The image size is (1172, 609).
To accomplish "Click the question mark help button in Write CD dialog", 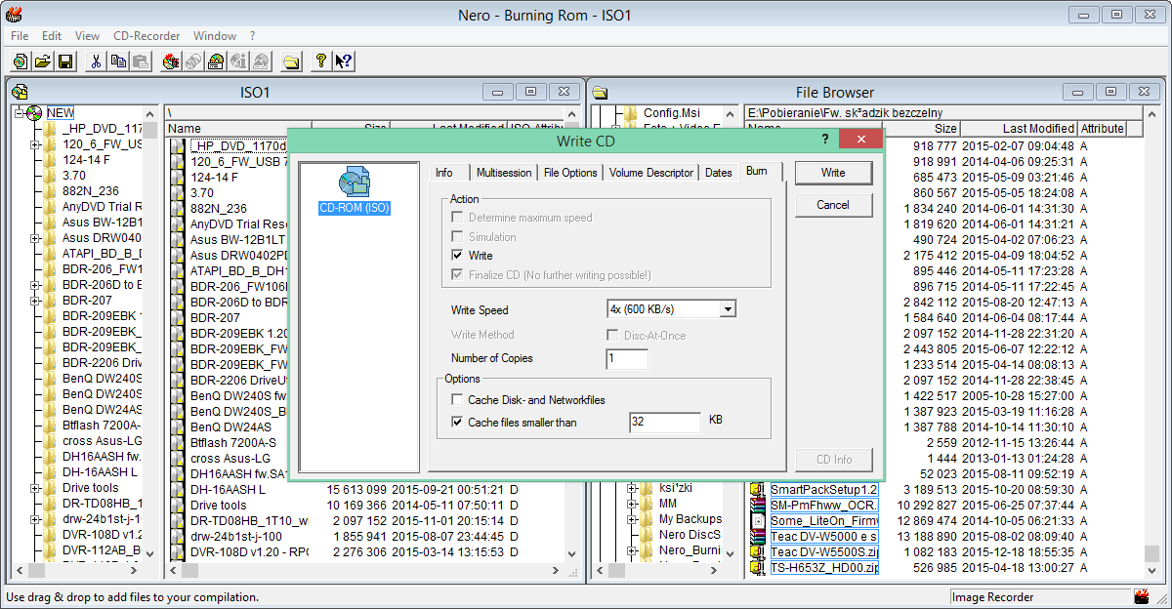I will (825, 140).
